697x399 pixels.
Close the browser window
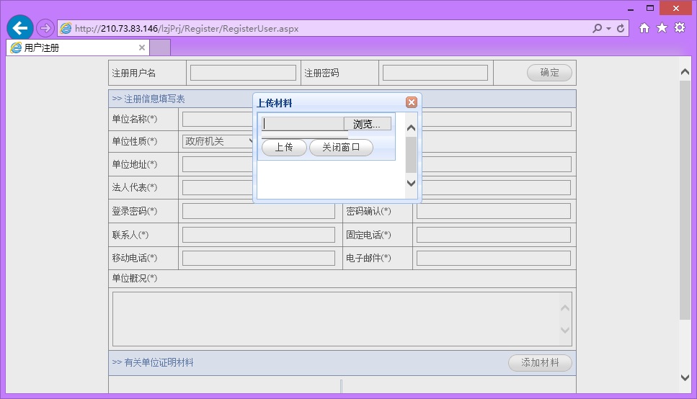675,8
